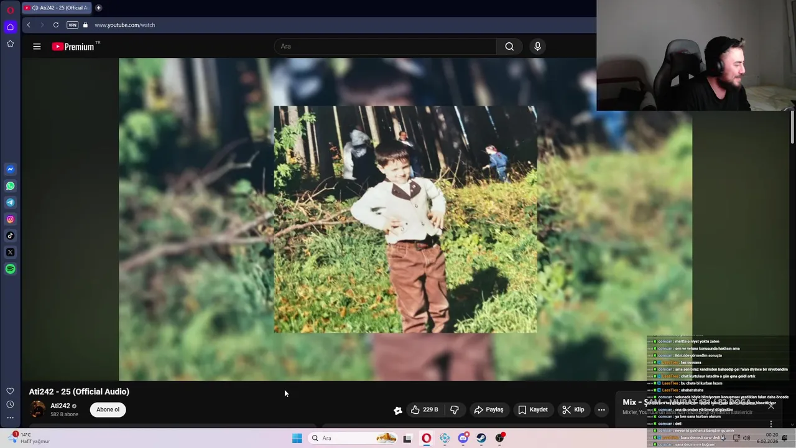Save video using Kaydet button
796x448 pixels.
point(533,410)
